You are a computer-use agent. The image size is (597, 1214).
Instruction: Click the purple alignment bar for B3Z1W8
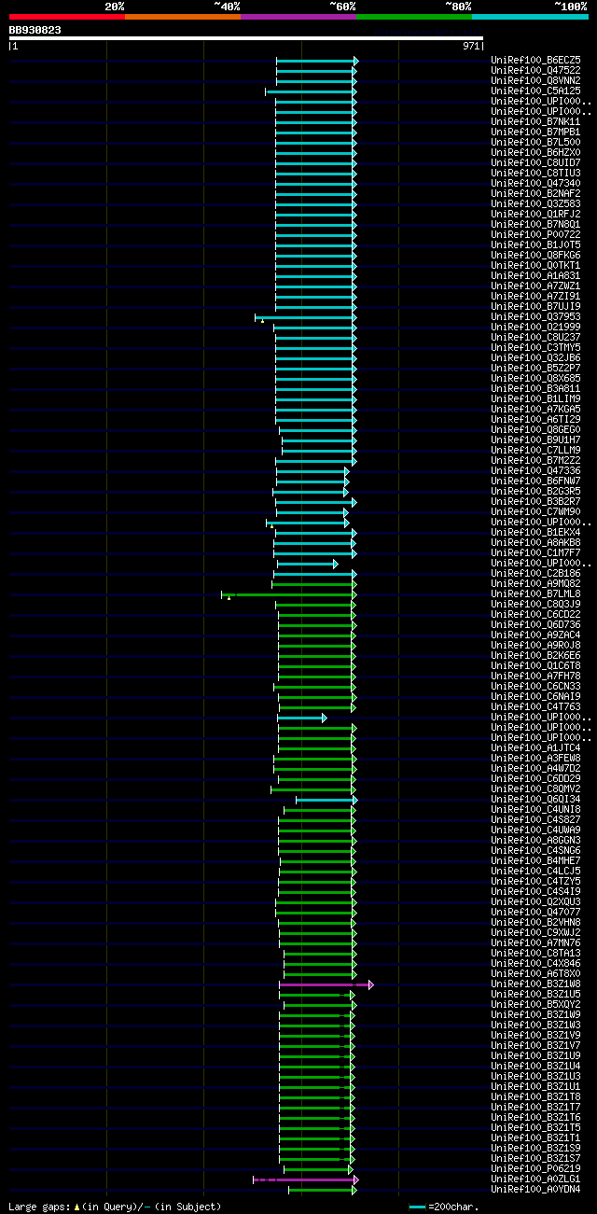326,984
